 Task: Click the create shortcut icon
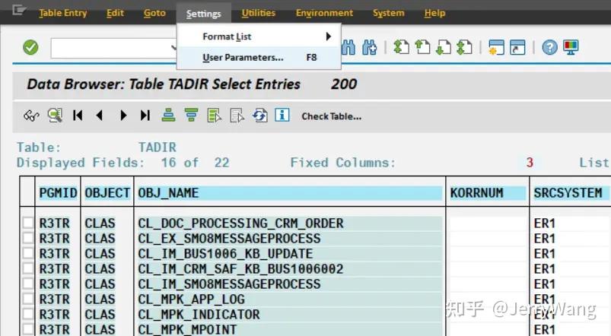coord(517,47)
